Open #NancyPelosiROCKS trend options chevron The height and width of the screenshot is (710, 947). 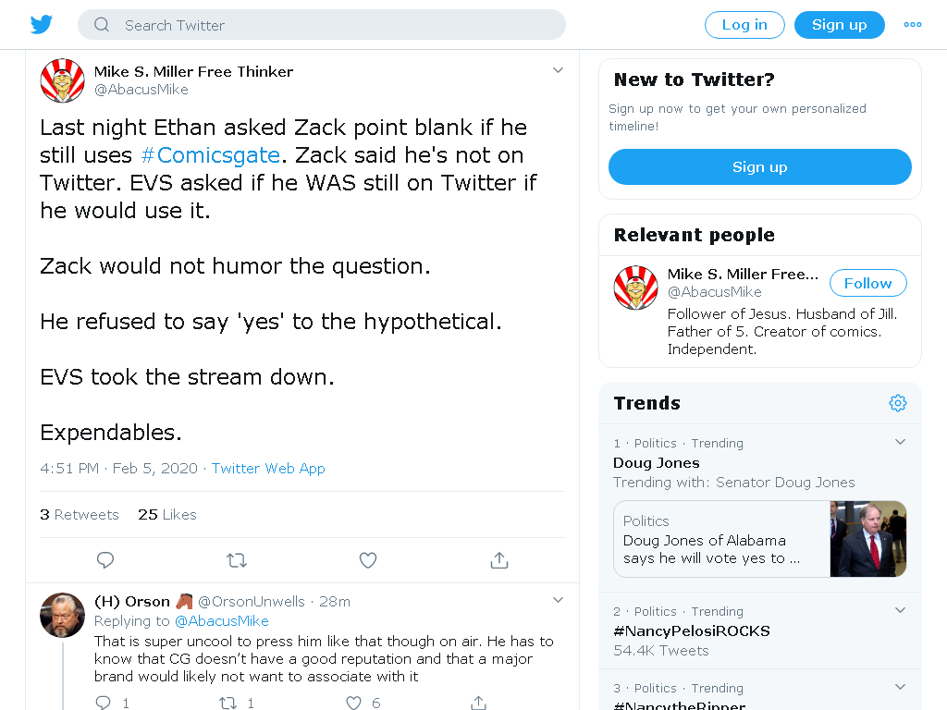click(900, 610)
